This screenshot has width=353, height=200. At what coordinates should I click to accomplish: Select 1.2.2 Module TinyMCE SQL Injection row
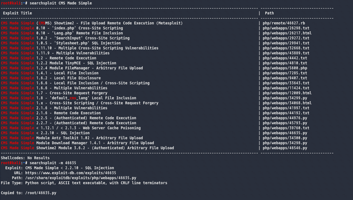tap(59, 63)
